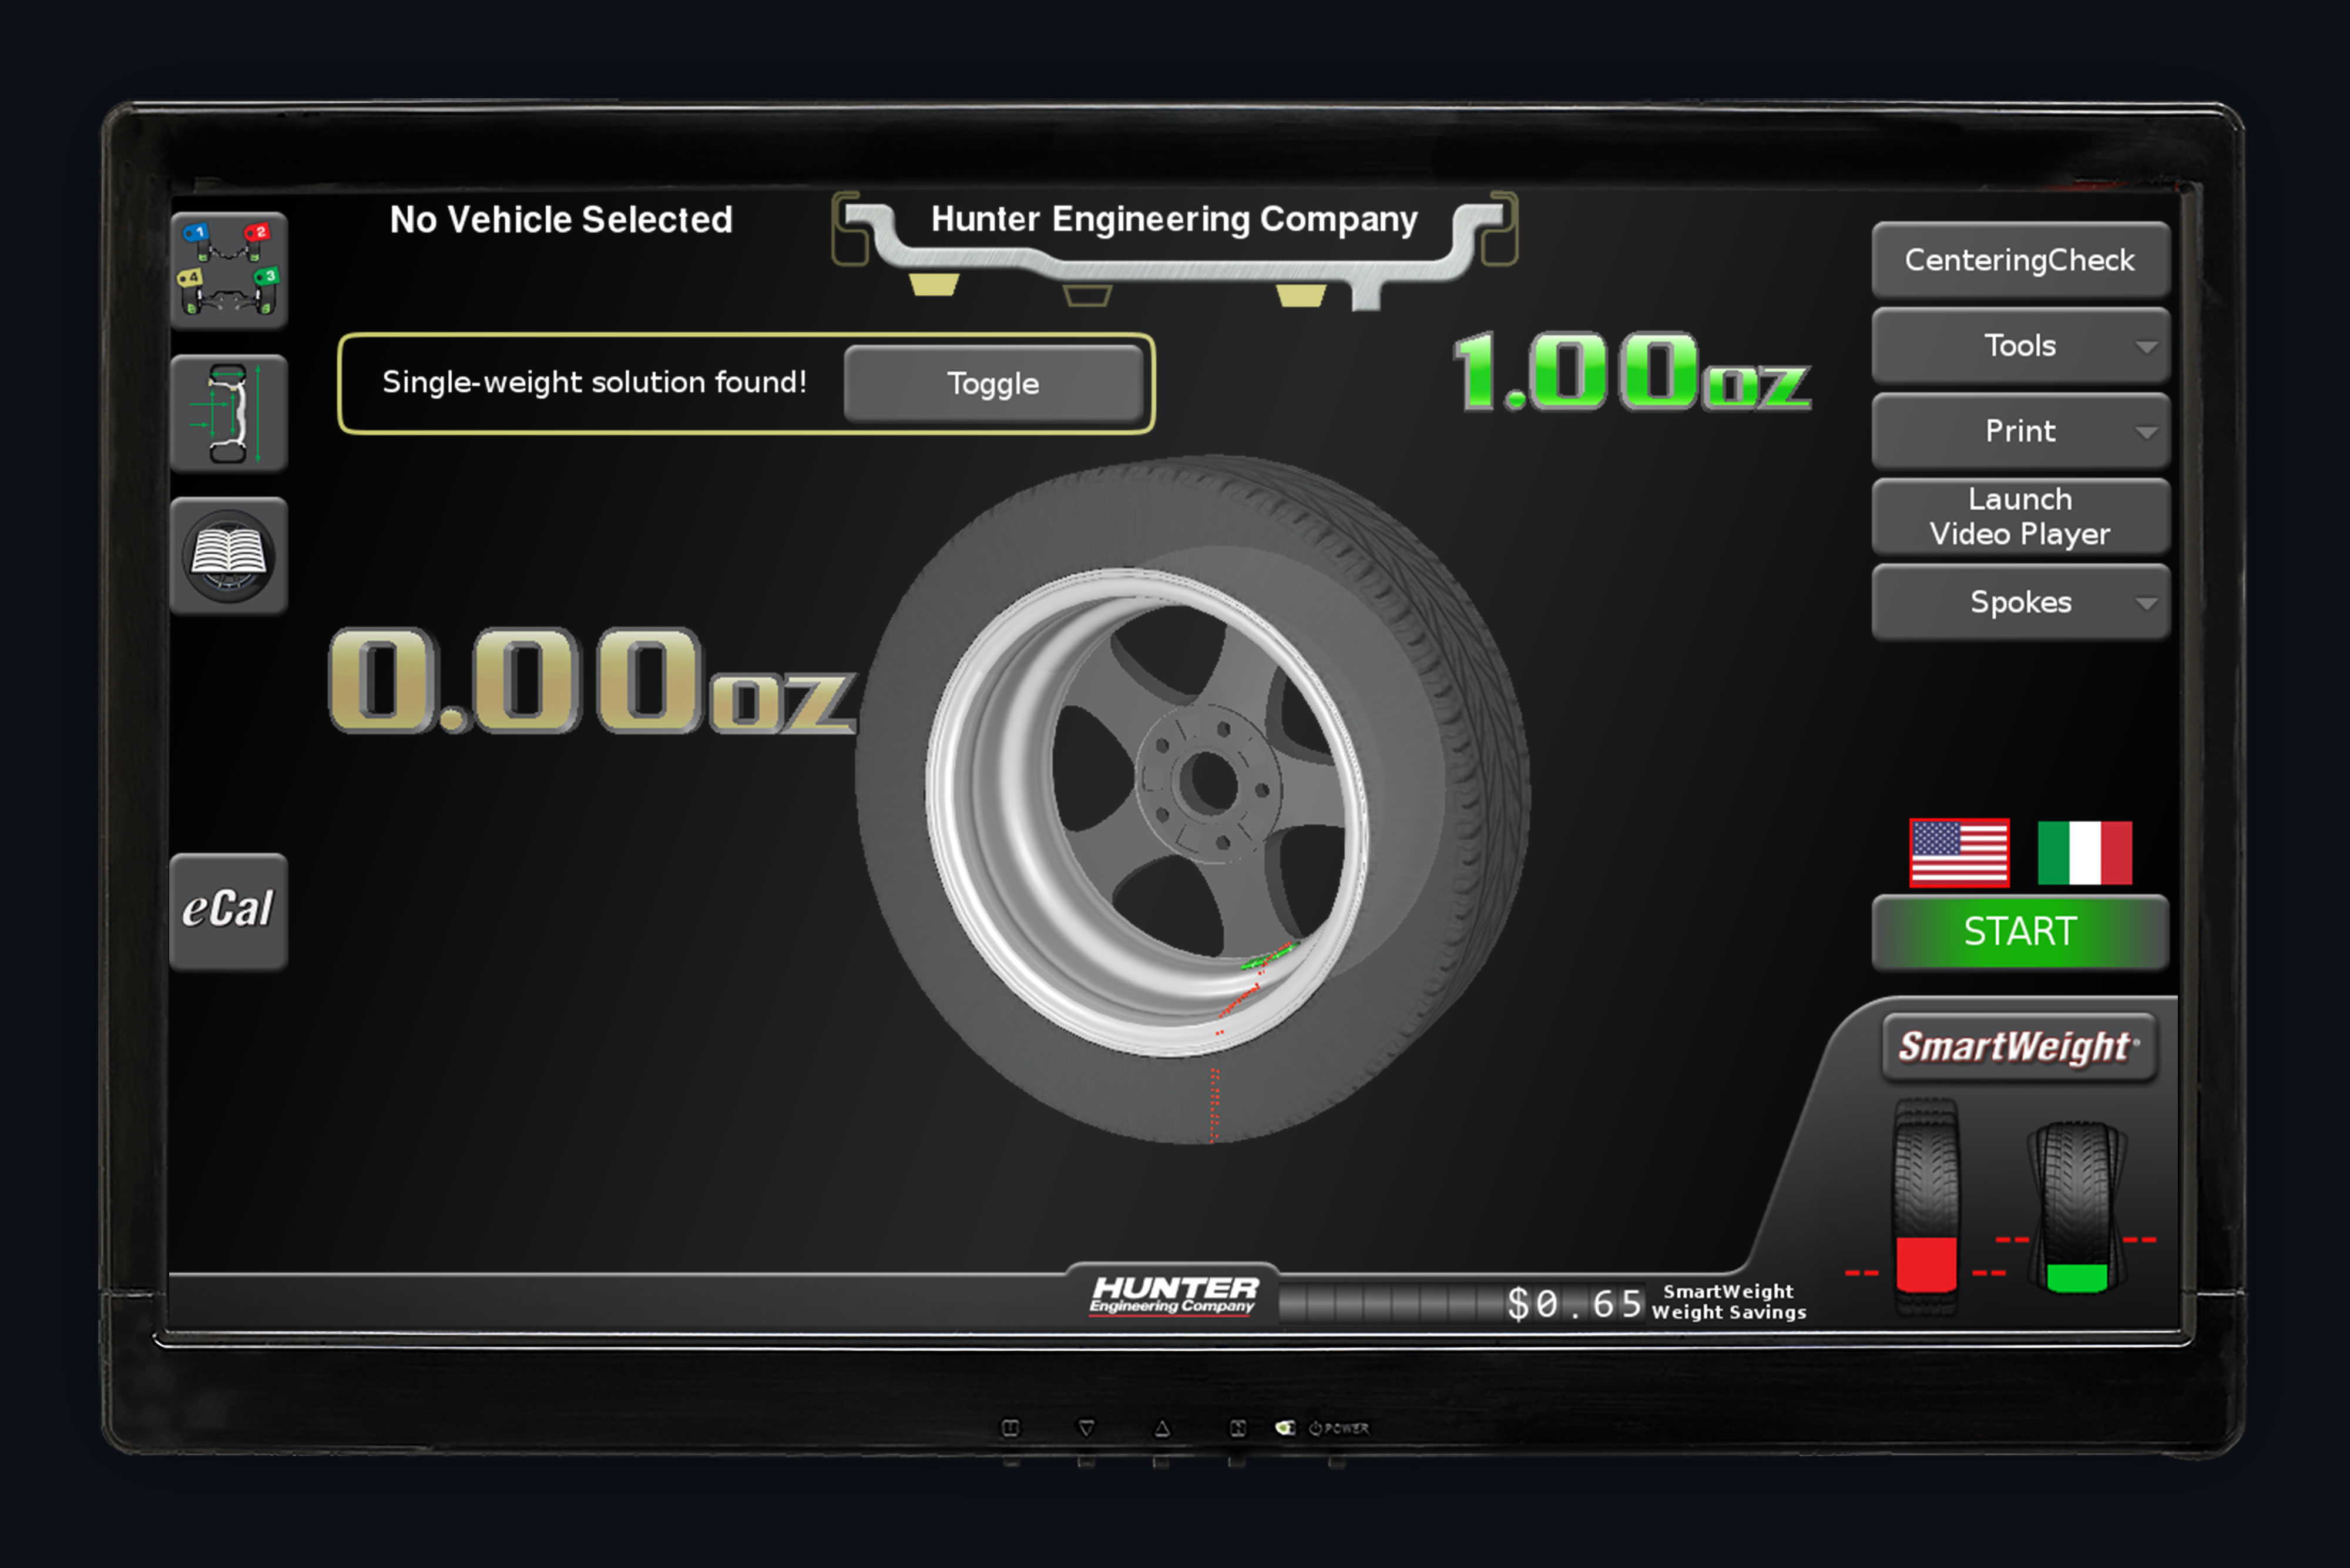Expand the Spokes dropdown

[x=2020, y=602]
